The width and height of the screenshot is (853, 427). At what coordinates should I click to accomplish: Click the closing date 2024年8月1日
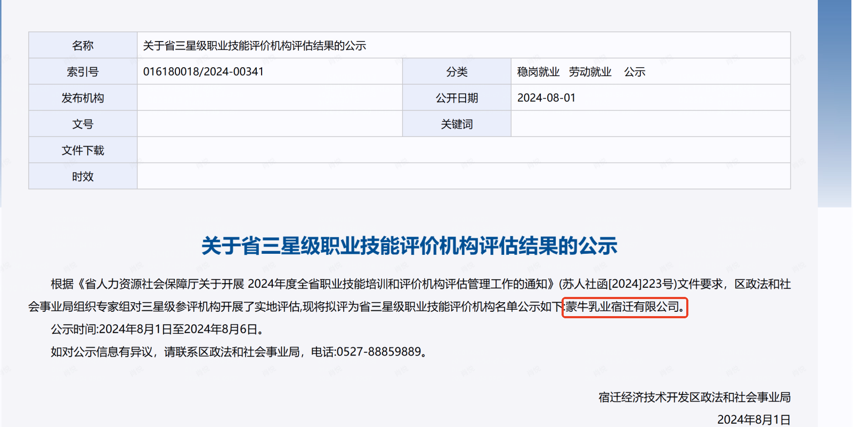coord(754,420)
